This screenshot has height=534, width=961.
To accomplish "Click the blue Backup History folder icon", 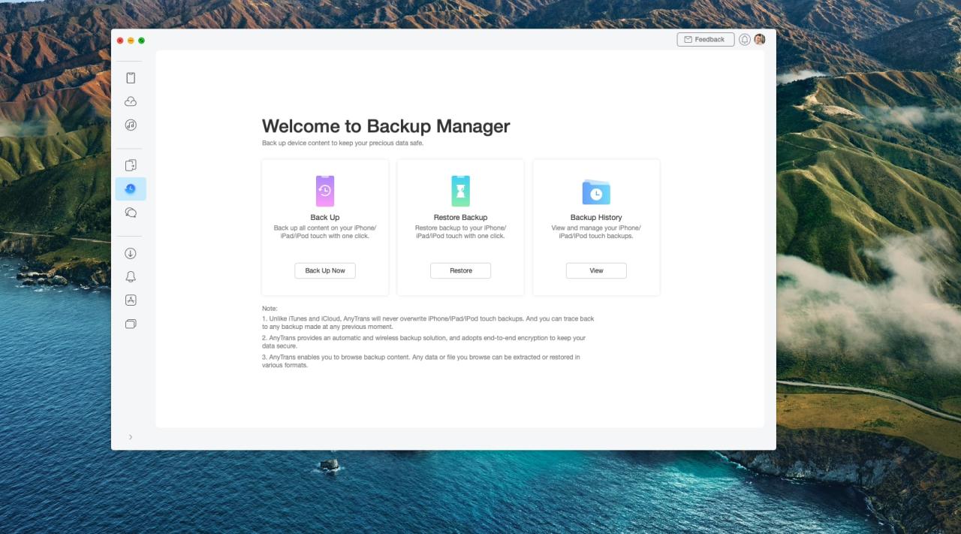I will click(x=596, y=192).
